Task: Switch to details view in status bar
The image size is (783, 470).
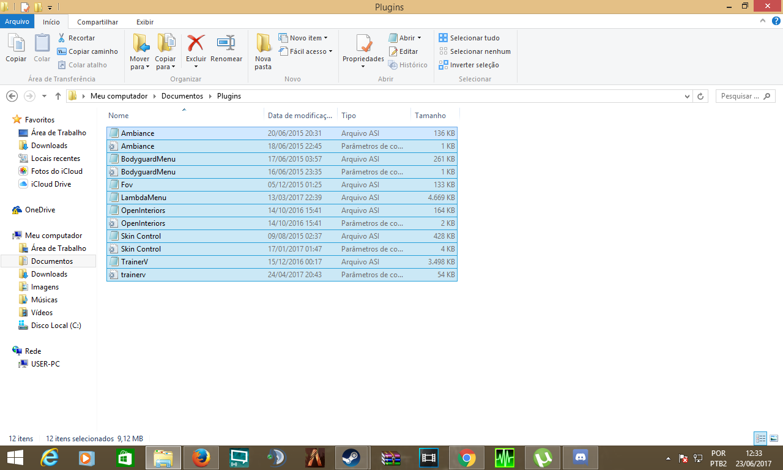Action: coord(760,438)
